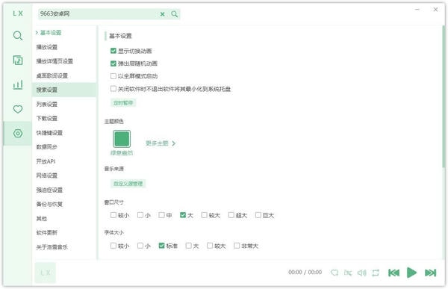Set window size to 巨大
The height and width of the screenshot is (289, 448).
(x=258, y=215)
